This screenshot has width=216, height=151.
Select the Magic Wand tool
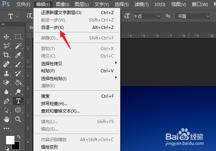click(18, 46)
